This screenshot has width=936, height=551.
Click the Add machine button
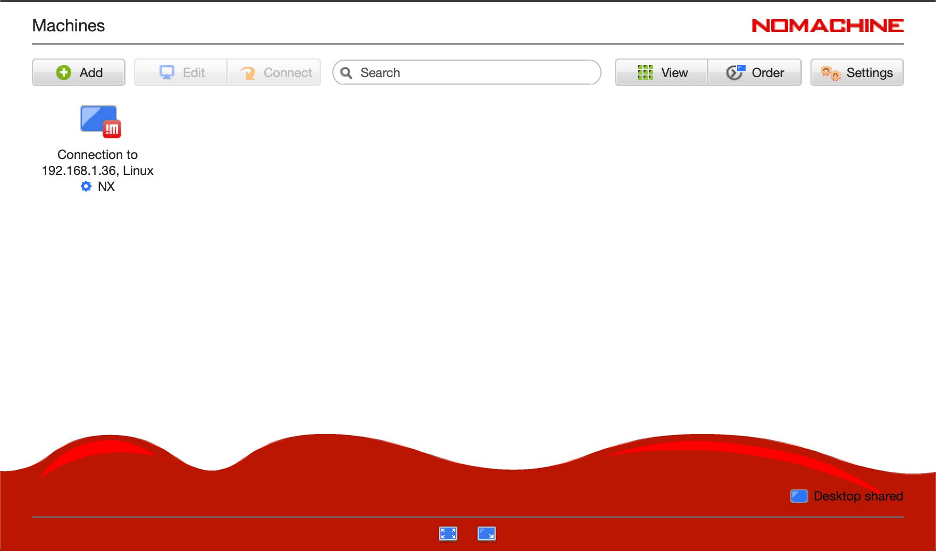(x=79, y=72)
